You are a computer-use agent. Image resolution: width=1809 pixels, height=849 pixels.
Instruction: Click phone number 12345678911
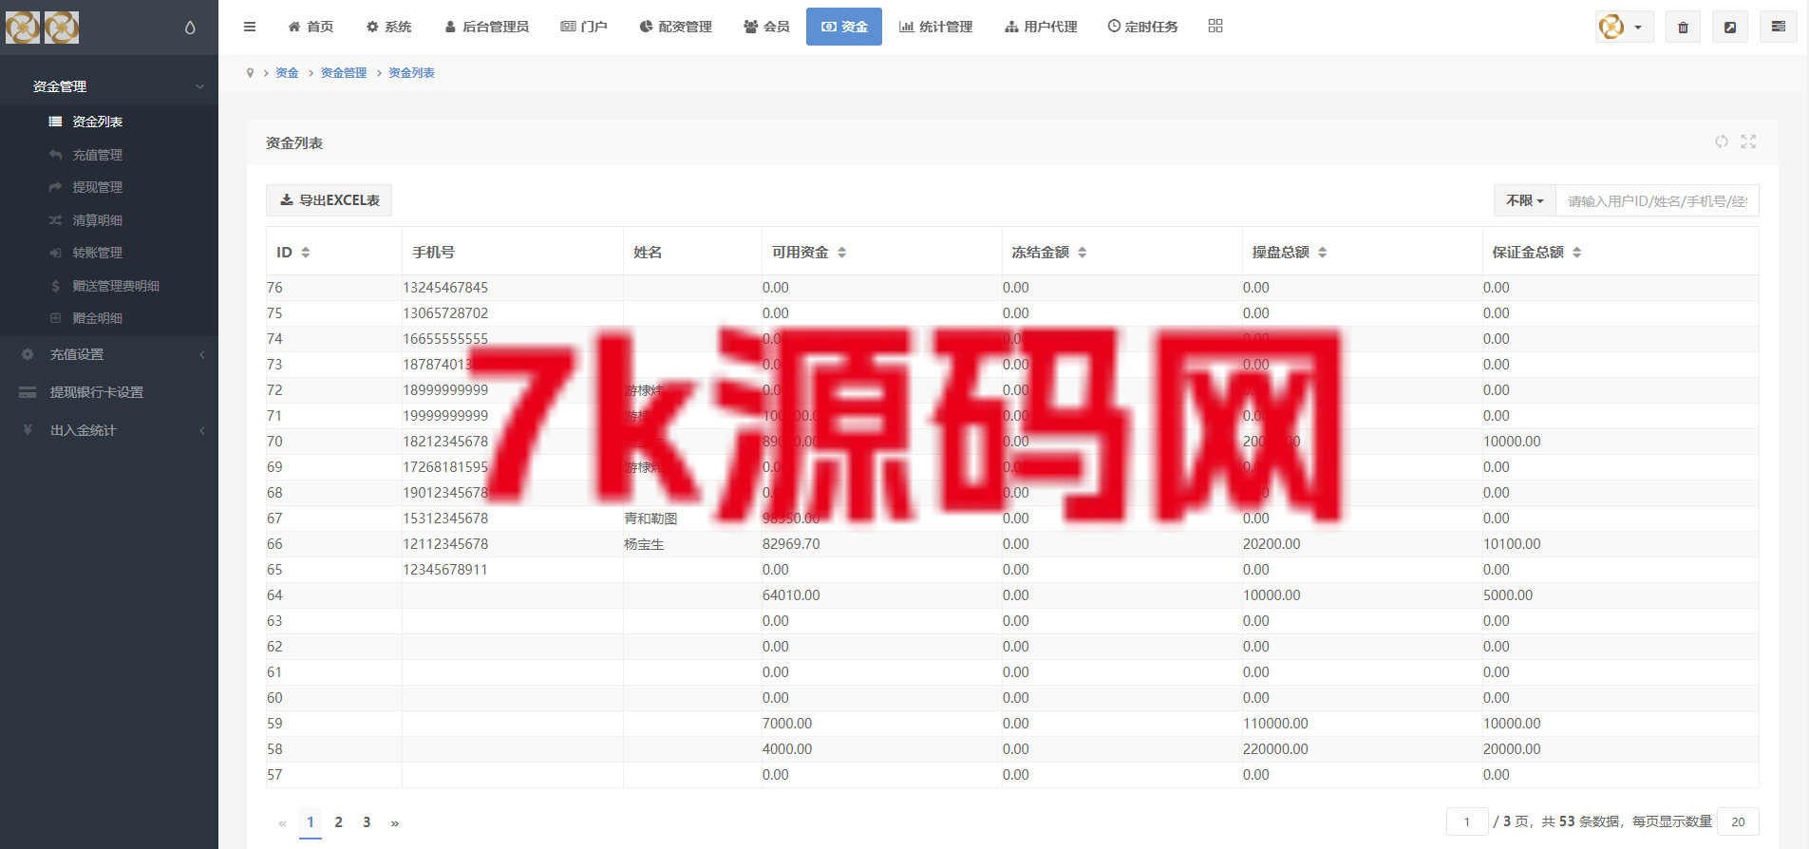445,570
